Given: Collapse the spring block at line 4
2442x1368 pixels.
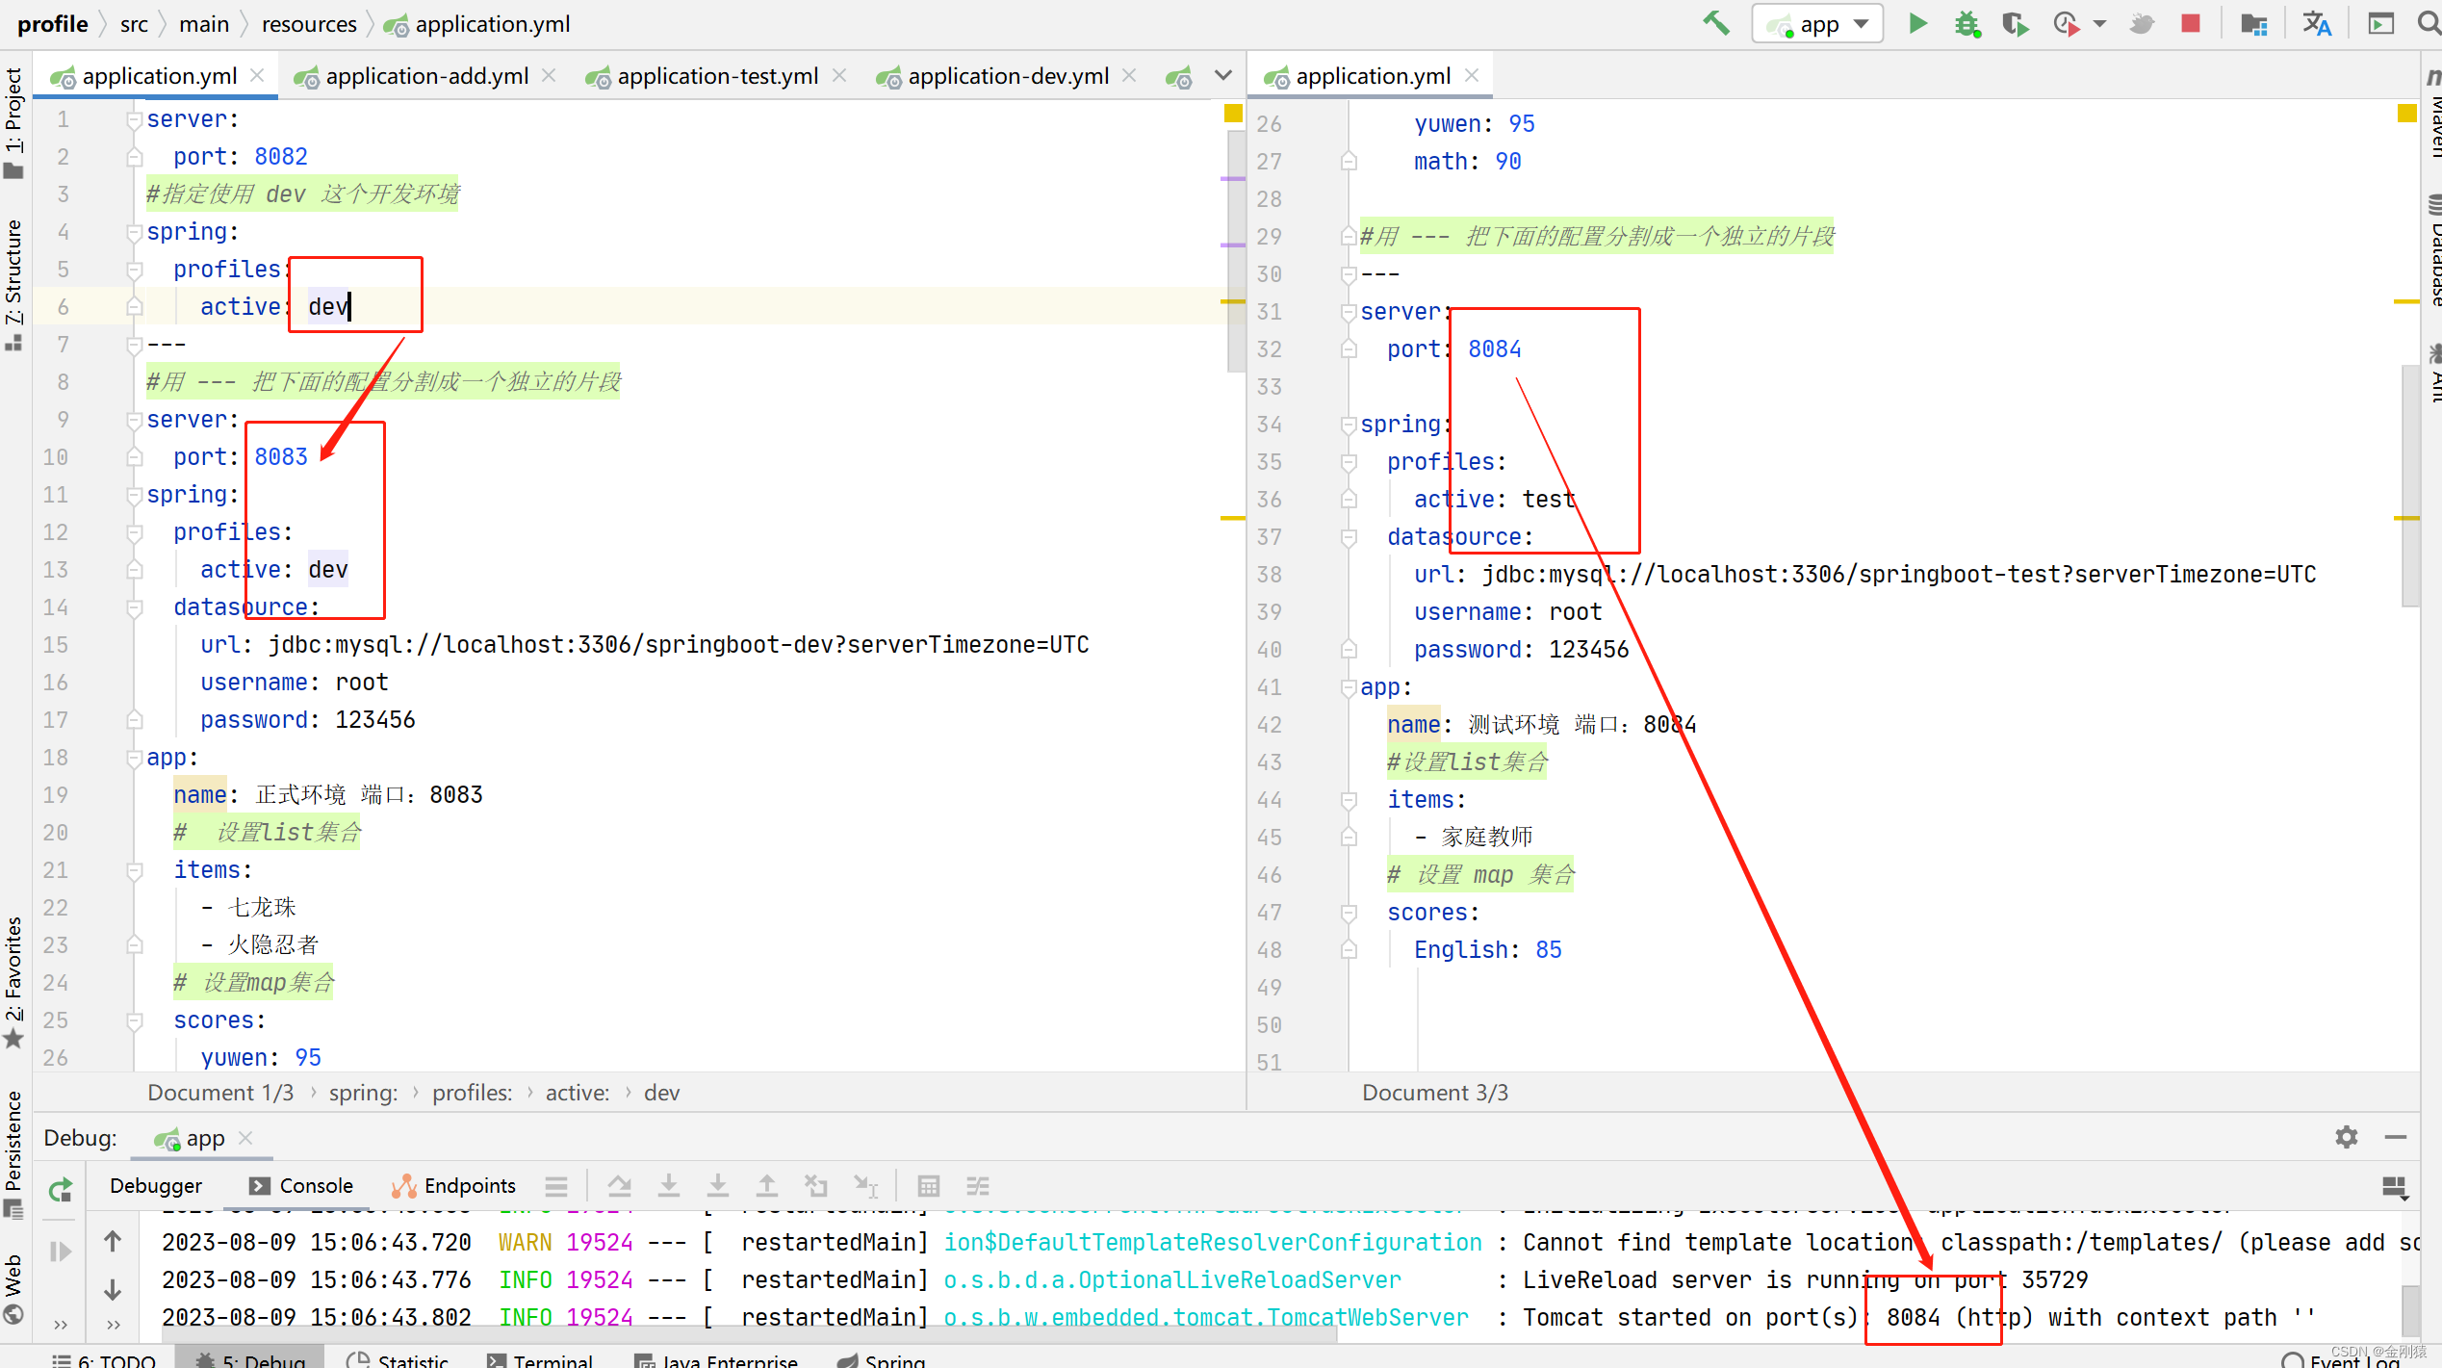Looking at the screenshot, I should 135,232.
